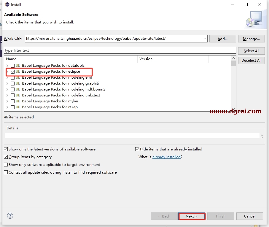Click category icon for Babel Language Packs for datatools
This screenshot has height=227, width=269.
click(18, 66)
